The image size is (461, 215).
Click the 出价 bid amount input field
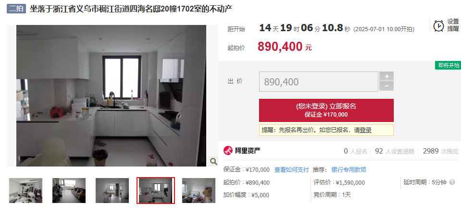(319, 82)
